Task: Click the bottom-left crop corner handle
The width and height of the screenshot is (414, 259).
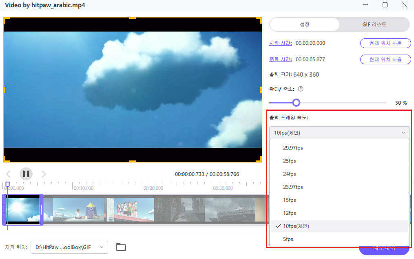Action: pyautogui.click(x=7, y=159)
